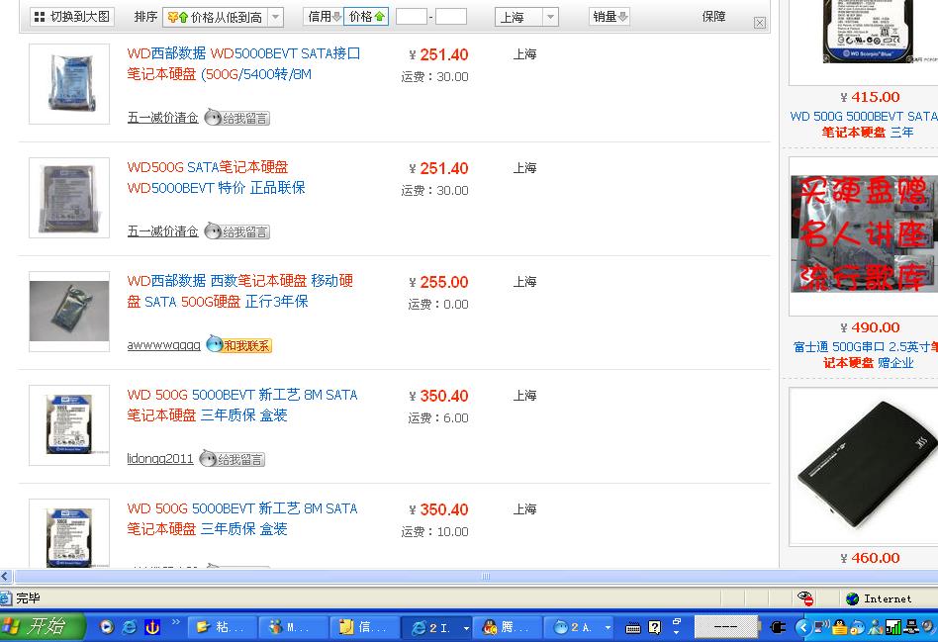Viewport: 938px width, 642px height.
Task: Launch the anchor icon app in quick launch
Action: (152, 627)
